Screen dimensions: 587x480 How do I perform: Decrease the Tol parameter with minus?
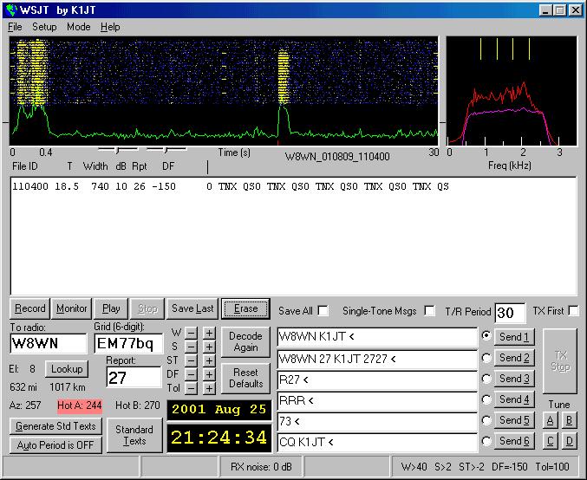pos(191,388)
